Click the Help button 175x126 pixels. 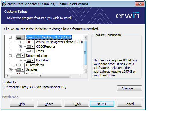(22, 104)
